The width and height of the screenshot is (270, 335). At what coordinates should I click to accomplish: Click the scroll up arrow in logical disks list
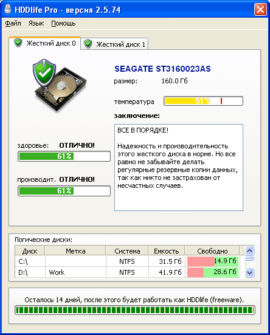[x=250, y=250]
